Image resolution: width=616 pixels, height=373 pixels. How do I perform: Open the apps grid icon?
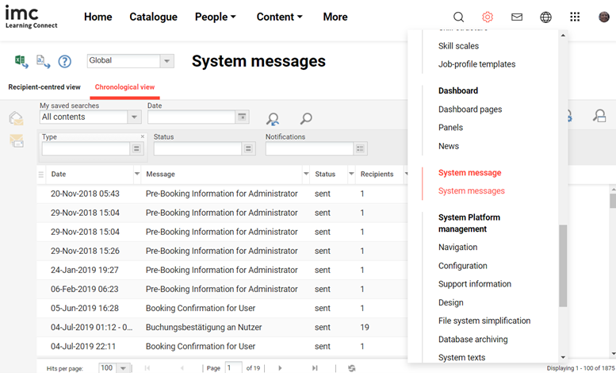tap(575, 17)
